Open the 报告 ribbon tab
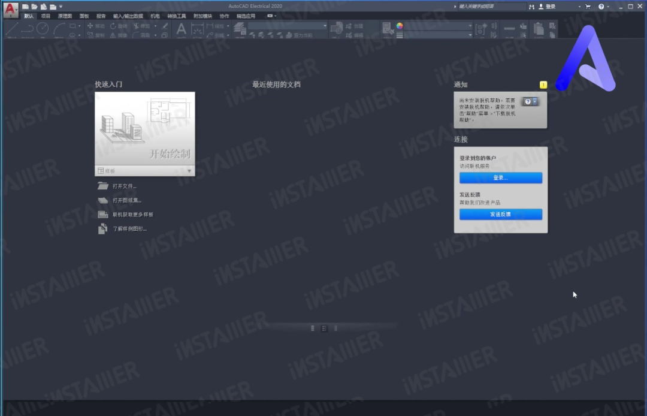The image size is (647, 416). point(101,16)
